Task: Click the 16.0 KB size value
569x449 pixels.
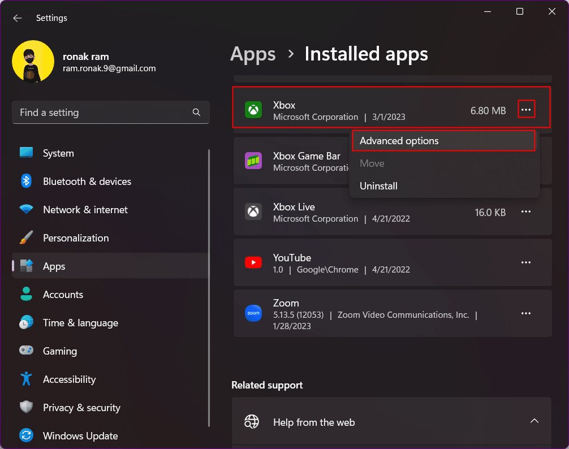Action: pos(490,213)
